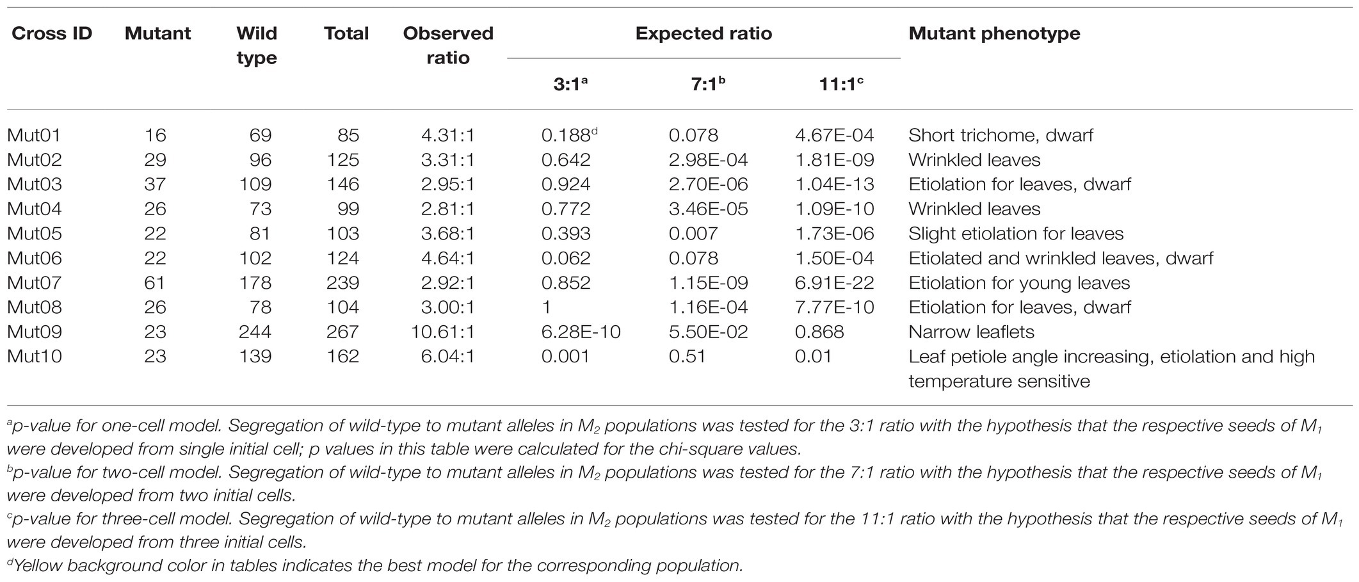Select the Mut10 row label
This screenshot has height=582, width=1359.
35,356
